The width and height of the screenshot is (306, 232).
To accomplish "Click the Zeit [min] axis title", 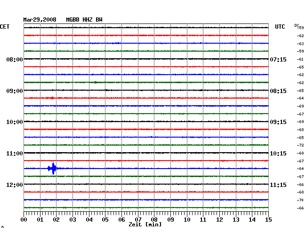I will [145, 224].
